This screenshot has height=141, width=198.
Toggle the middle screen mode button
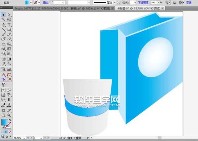click(6, 136)
